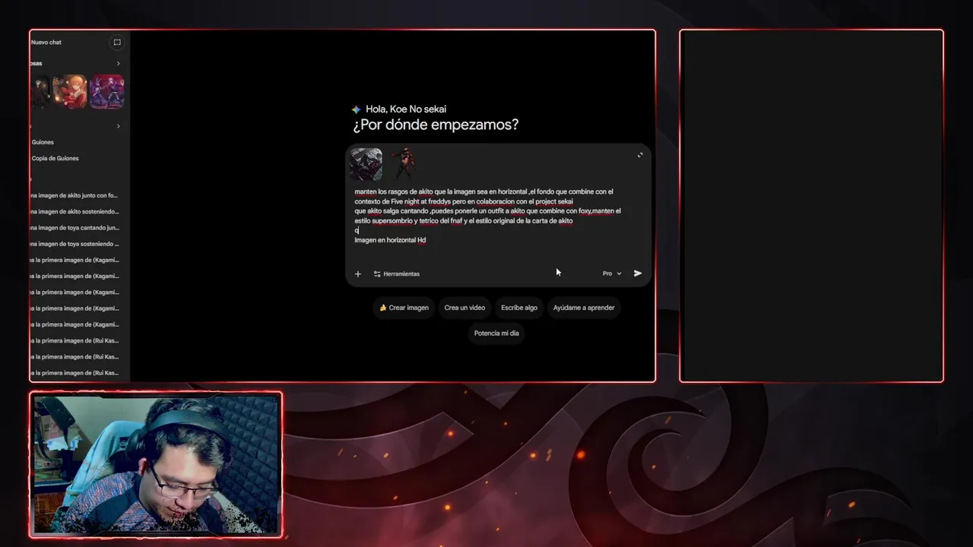Open chat 'imagen de akito junto con fo...'

coord(74,195)
